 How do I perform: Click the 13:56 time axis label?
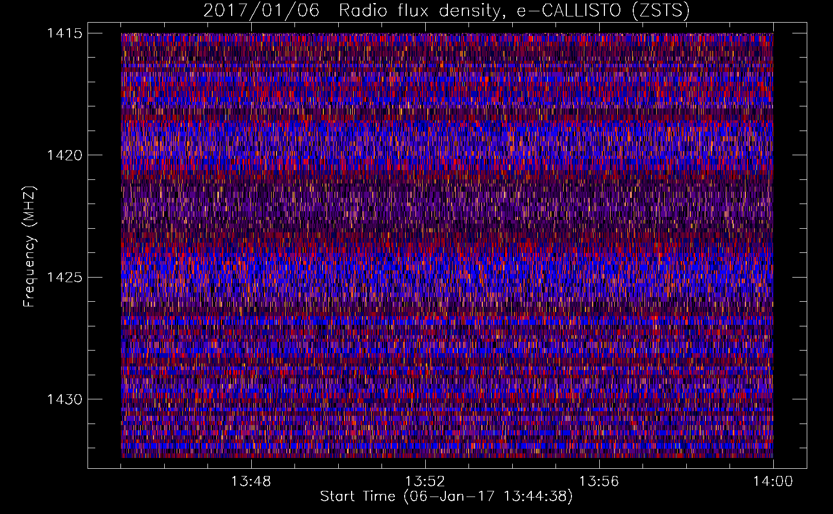click(x=599, y=482)
